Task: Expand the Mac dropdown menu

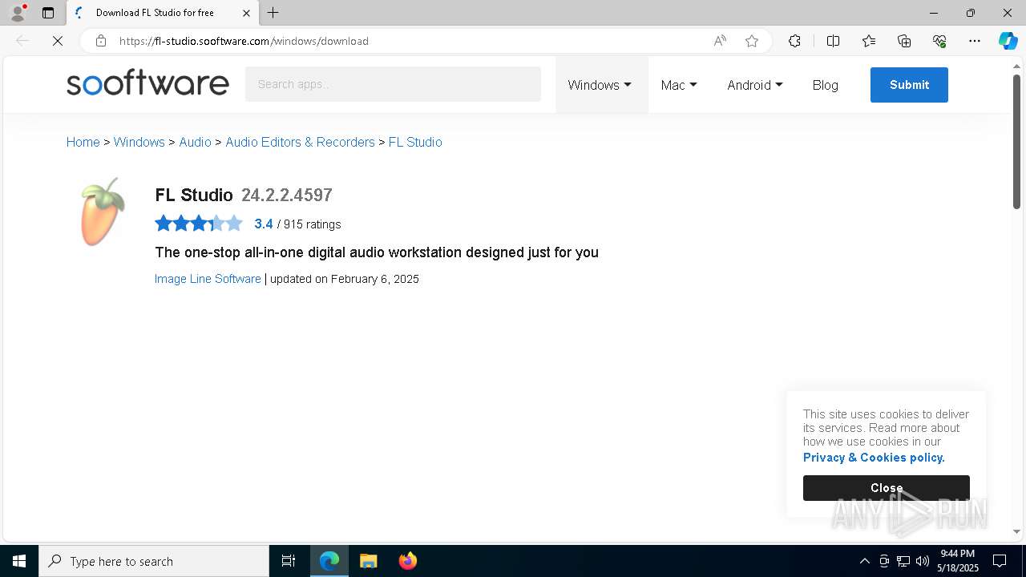Action: pyautogui.click(x=679, y=85)
